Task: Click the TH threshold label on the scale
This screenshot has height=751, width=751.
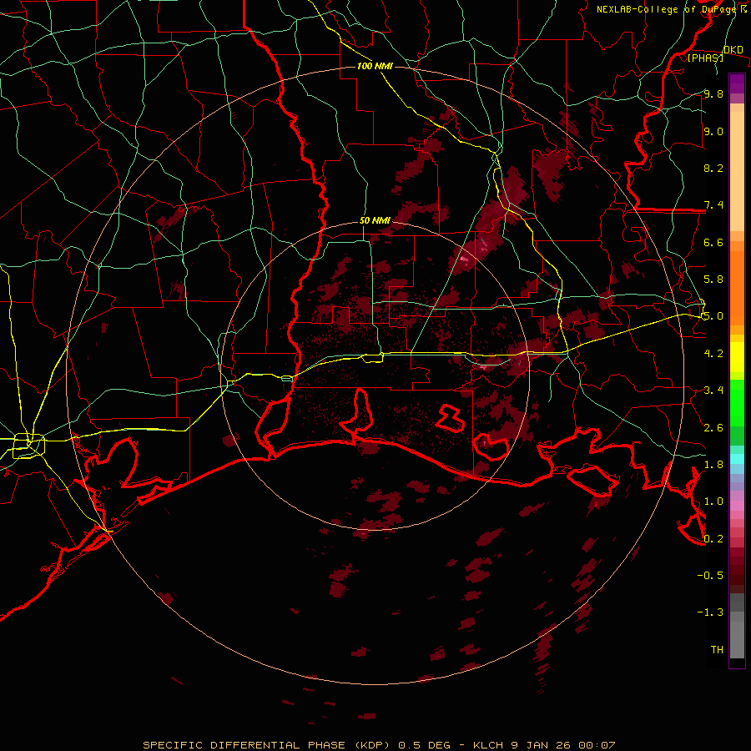Action: (717, 649)
